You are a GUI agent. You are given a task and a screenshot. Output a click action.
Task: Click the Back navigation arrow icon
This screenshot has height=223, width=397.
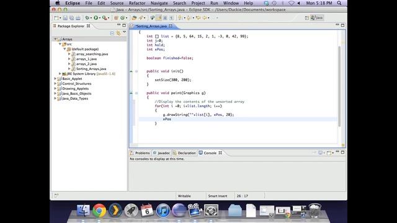[x=205, y=18]
